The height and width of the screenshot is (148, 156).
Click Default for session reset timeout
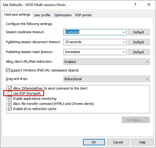(139, 52)
